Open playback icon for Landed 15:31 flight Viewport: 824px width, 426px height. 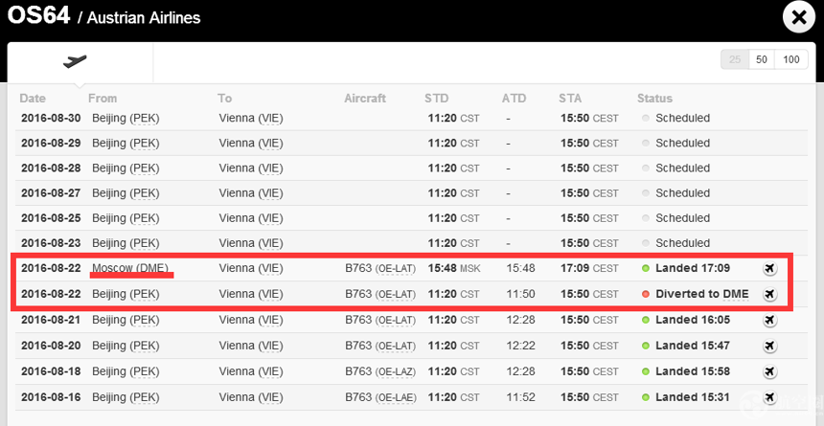pyautogui.click(x=770, y=396)
